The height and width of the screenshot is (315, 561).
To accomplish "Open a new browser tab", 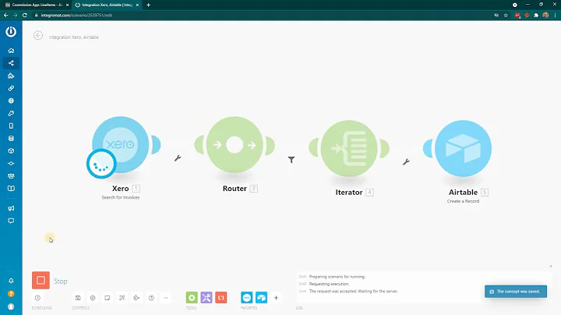I will pos(149,5).
